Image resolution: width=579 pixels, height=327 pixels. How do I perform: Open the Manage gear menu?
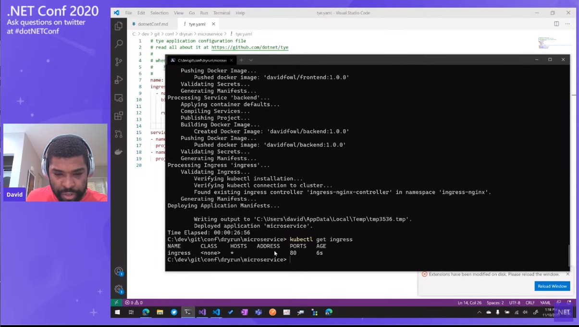119,289
